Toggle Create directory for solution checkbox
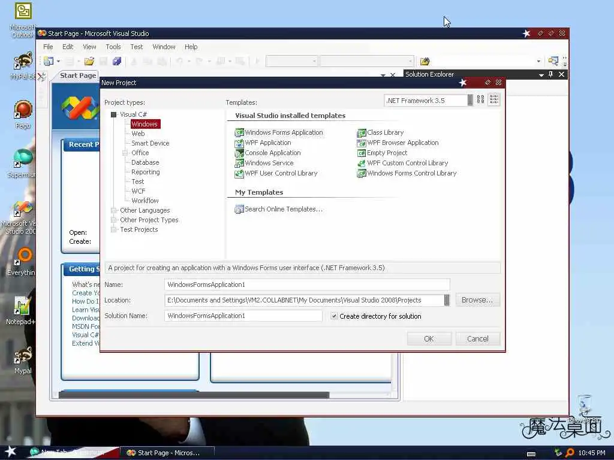The image size is (614, 460). pyautogui.click(x=334, y=316)
